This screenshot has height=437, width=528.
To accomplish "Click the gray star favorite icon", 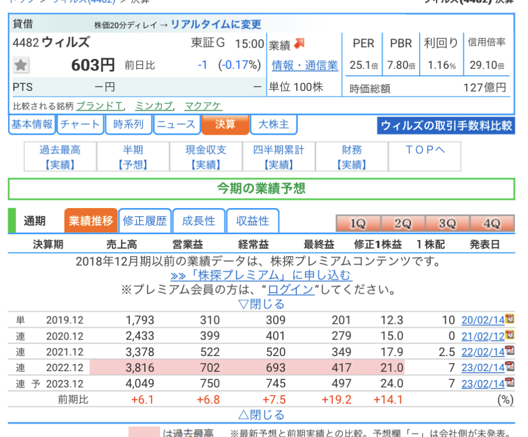I will (21, 65).
